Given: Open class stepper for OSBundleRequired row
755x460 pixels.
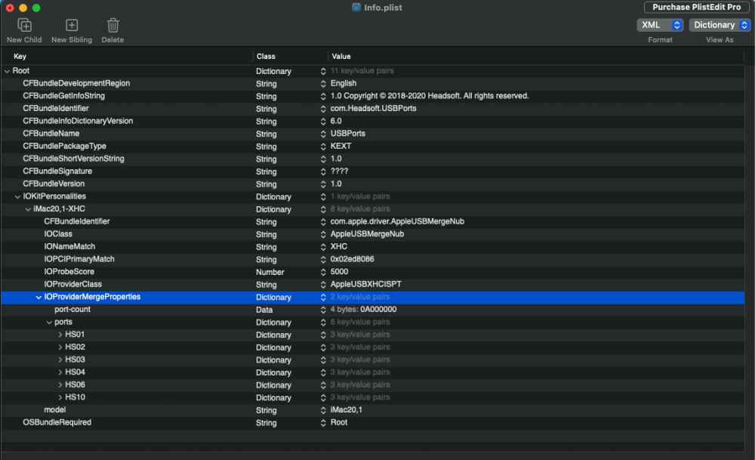Looking at the screenshot, I should pos(323,423).
